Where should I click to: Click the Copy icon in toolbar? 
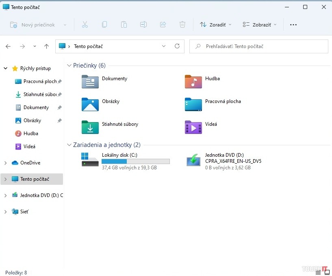click(x=104, y=25)
